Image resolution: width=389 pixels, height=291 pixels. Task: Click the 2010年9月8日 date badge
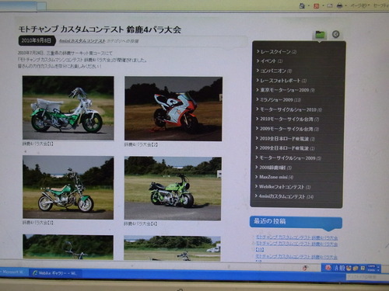click(37, 40)
